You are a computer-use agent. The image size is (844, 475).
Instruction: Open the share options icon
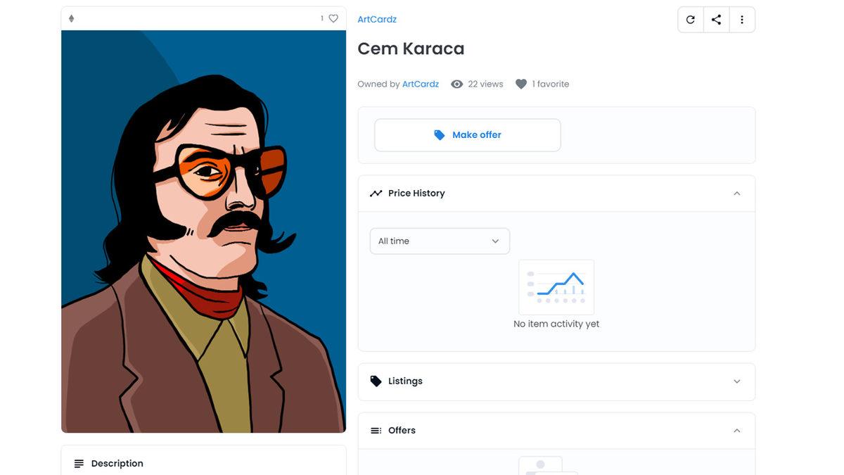716,20
